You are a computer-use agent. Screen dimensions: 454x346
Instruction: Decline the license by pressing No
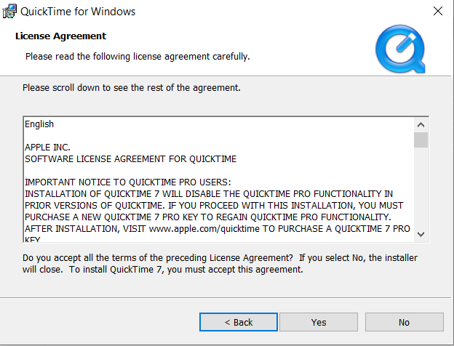point(404,322)
